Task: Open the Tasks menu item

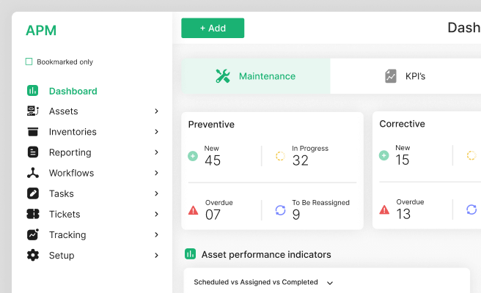Action: pyautogui.click(x=62, y=193)
